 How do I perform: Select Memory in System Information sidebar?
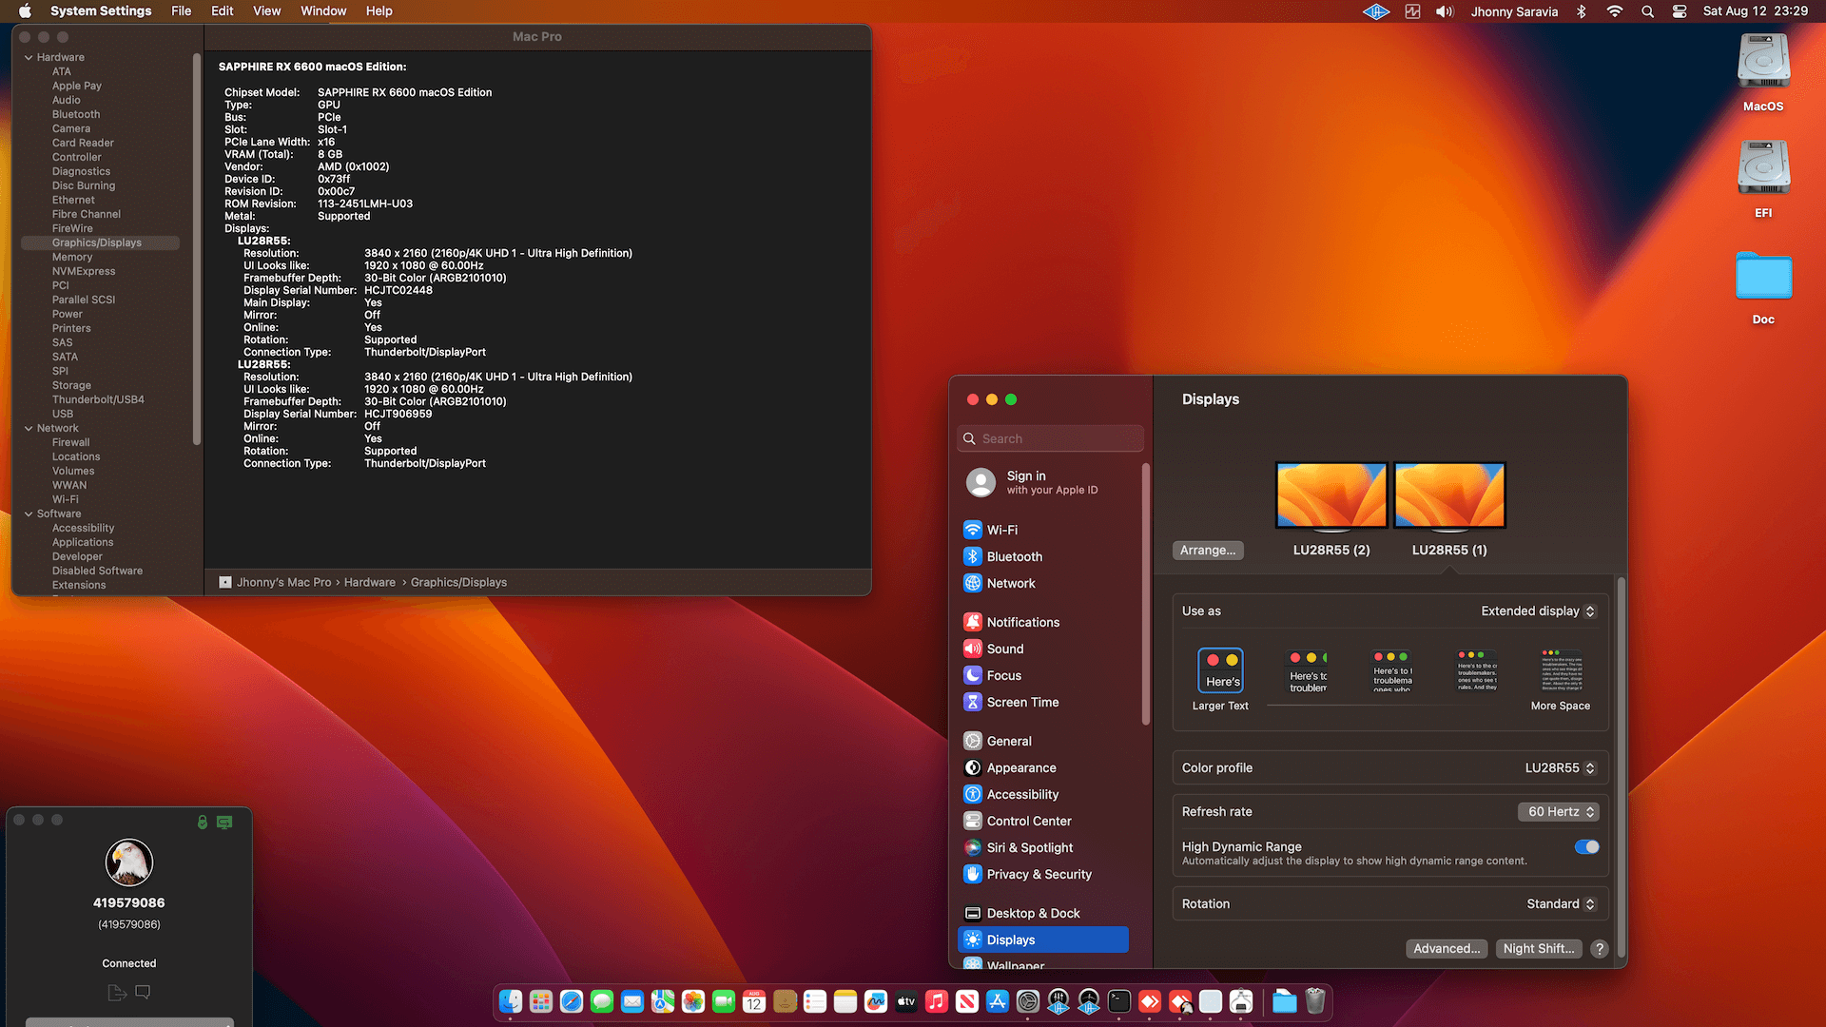coord(72,258)
